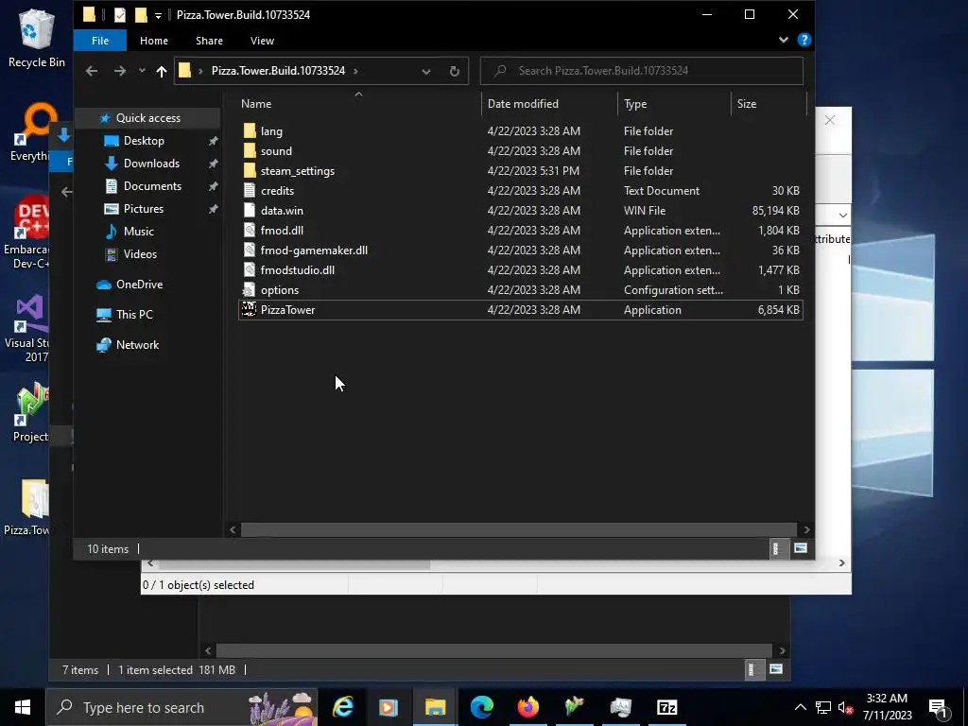Image resolution: width=968 pixels, height=726 pixels.
Task: Open Downloads in the navigation pane
Action: (151, 164)
